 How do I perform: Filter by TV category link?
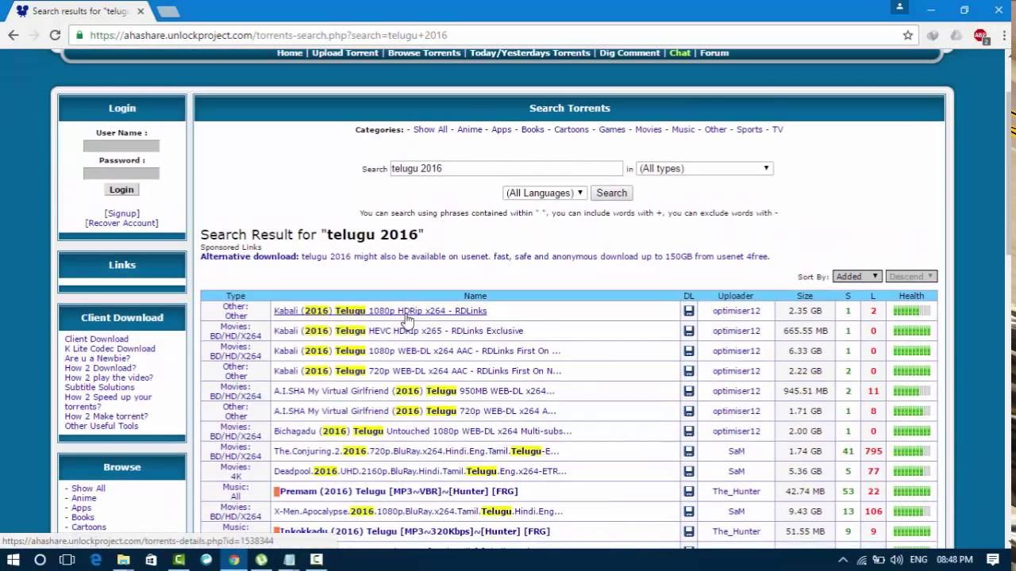pos(778,129)
